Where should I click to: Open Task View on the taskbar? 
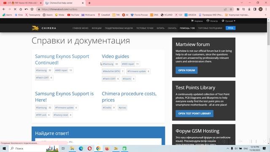click(x=63, y=148)
